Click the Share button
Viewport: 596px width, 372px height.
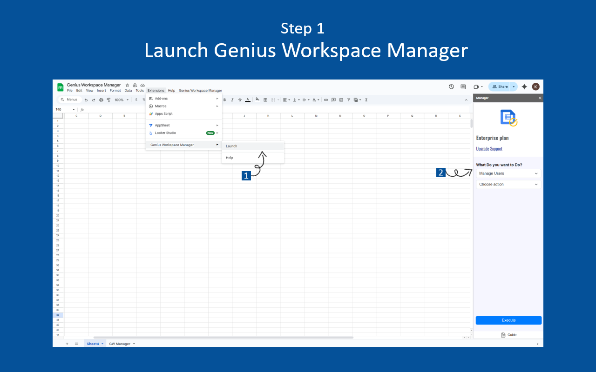tap(500, 86)
